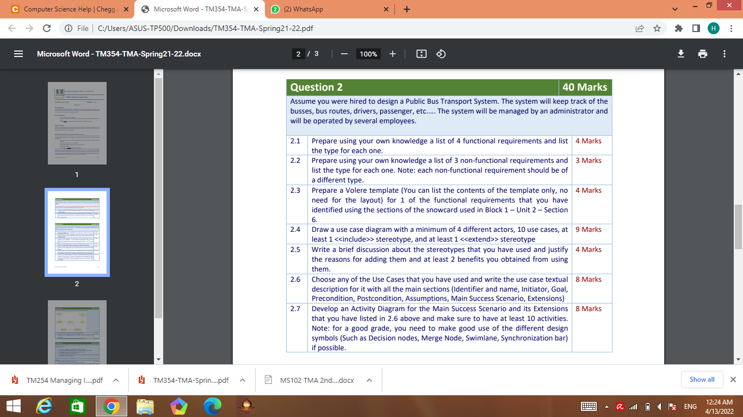
Task: Open the Windows Start menu
Action: (x=13, y=406)
